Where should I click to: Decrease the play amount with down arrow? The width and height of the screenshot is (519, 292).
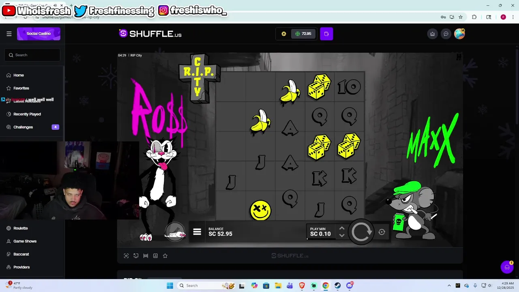click(342, 235)
